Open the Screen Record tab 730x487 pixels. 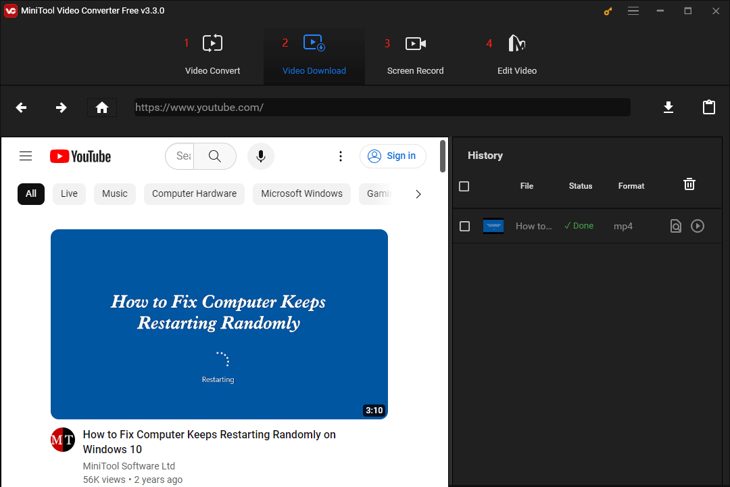[415, 55]
